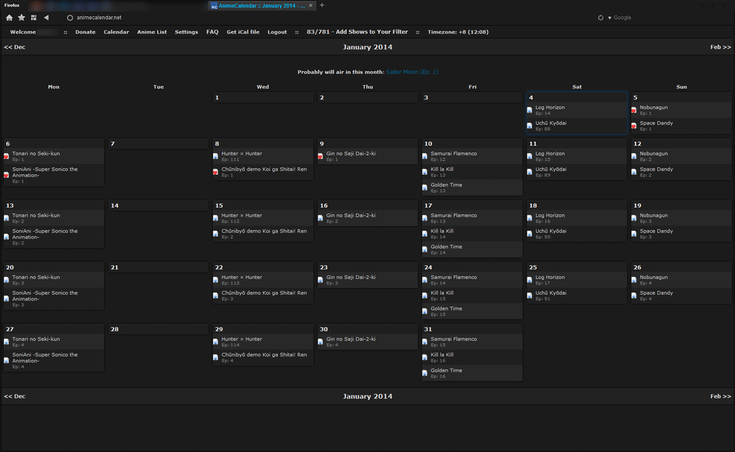Click icon beside Uchū Kyōdai Ep 88

[x=530, y=126]
